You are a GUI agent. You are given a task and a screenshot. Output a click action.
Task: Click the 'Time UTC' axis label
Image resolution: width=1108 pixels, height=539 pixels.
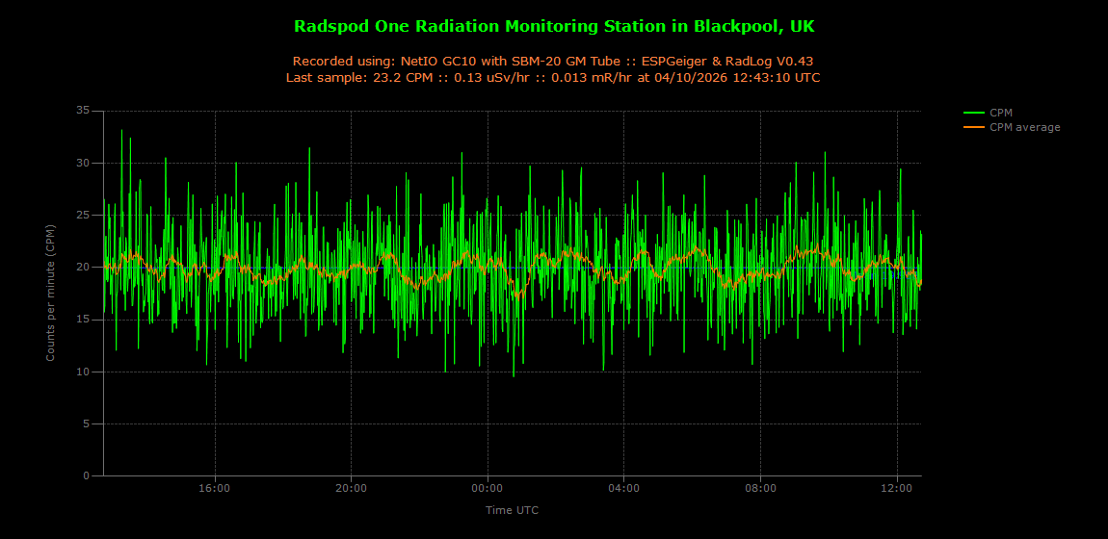click(x=513, y=509)
